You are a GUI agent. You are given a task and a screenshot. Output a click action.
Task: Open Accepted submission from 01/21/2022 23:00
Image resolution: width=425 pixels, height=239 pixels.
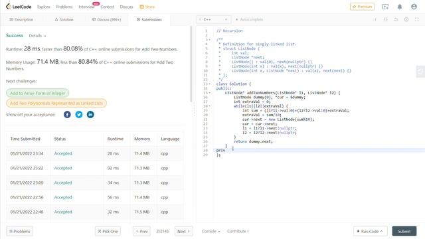click(x=63, y=183)
